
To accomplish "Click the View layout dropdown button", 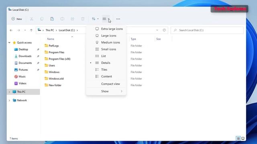I will point(106,19).
